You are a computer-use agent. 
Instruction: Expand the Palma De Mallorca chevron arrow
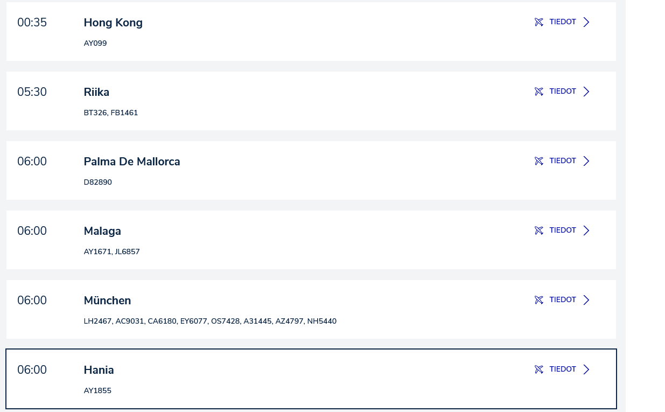[586, 161]
